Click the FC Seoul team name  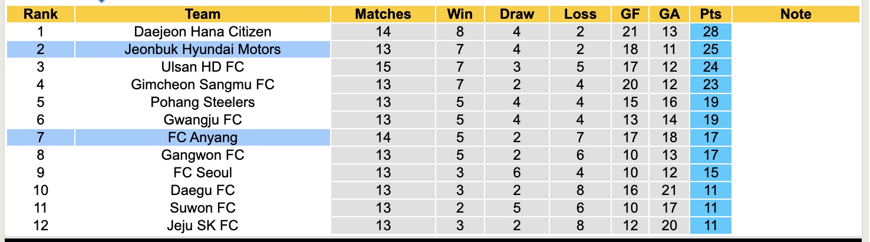point(202,173)
